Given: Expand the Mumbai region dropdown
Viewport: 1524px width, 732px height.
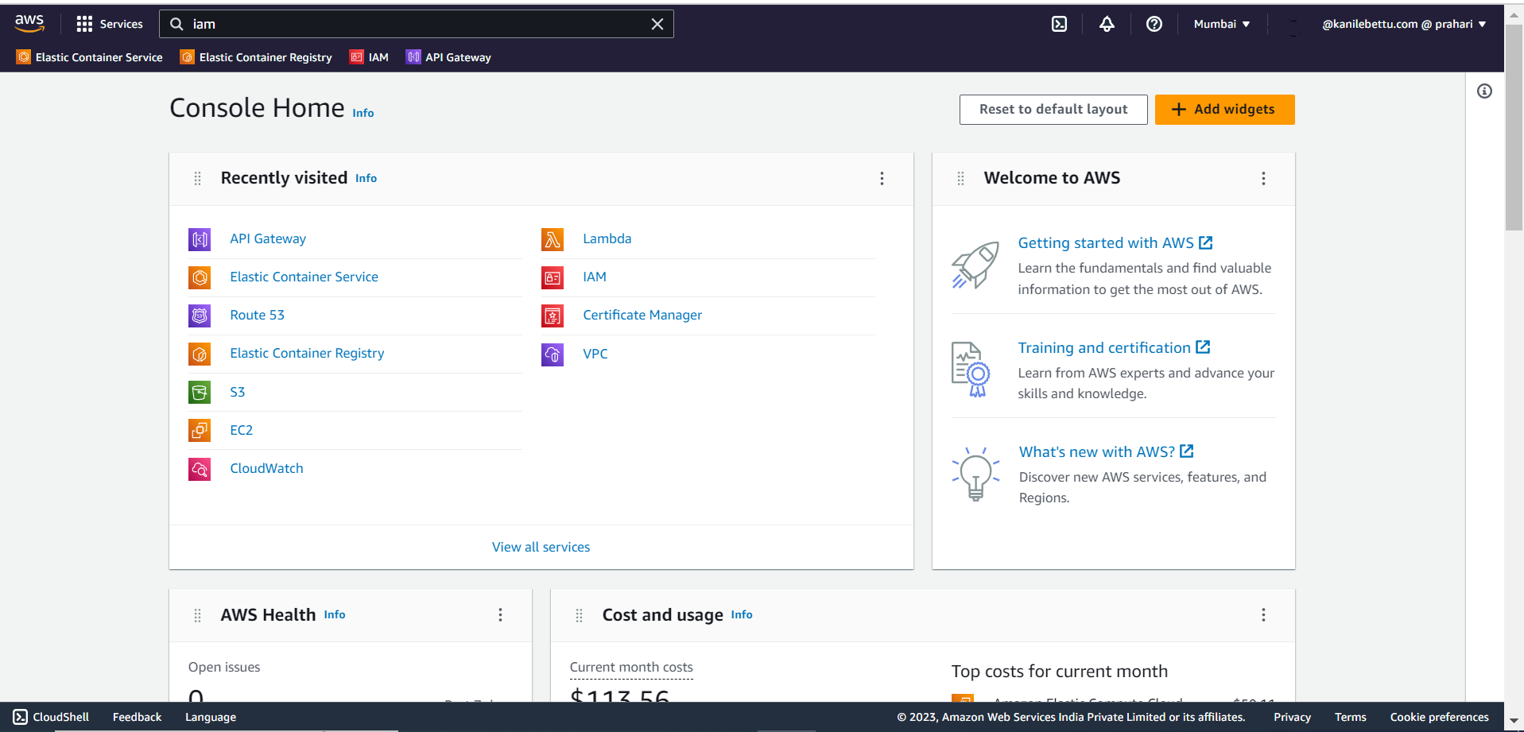Looking at the screenshot, I should click(1222, 24).
